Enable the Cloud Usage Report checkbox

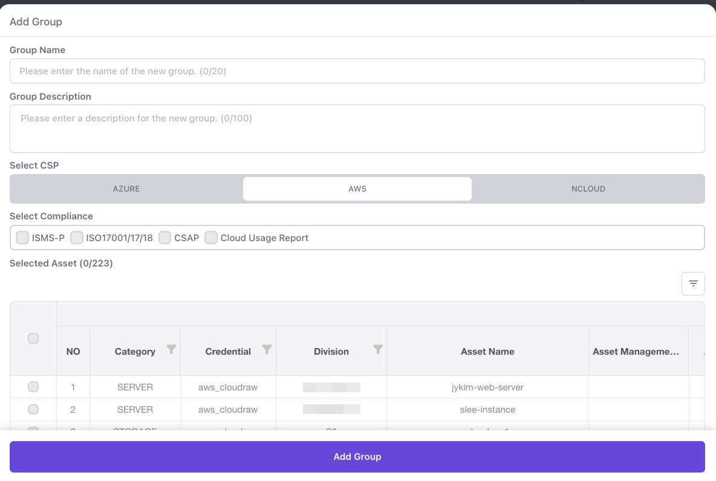click(211, 237)
